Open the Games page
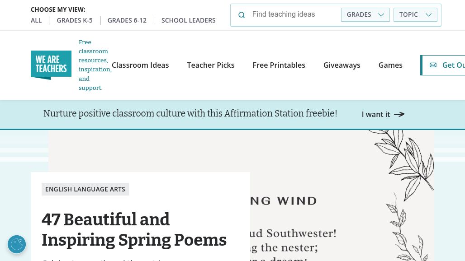The height and width of the screenshot is (261, 465). click(390, 65)
